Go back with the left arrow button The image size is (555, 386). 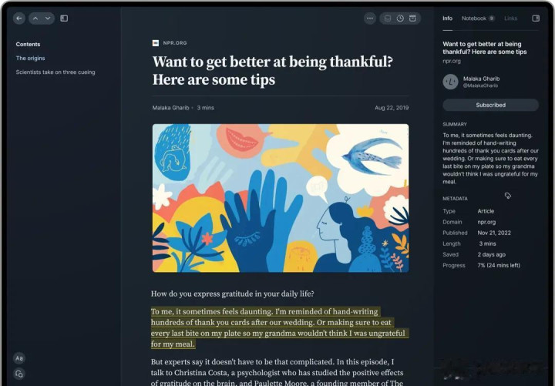pos(19,18)
